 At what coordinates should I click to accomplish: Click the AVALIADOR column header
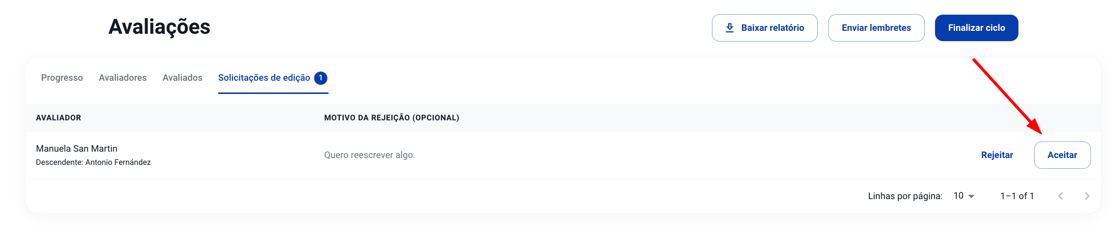(x=58, y=118)
